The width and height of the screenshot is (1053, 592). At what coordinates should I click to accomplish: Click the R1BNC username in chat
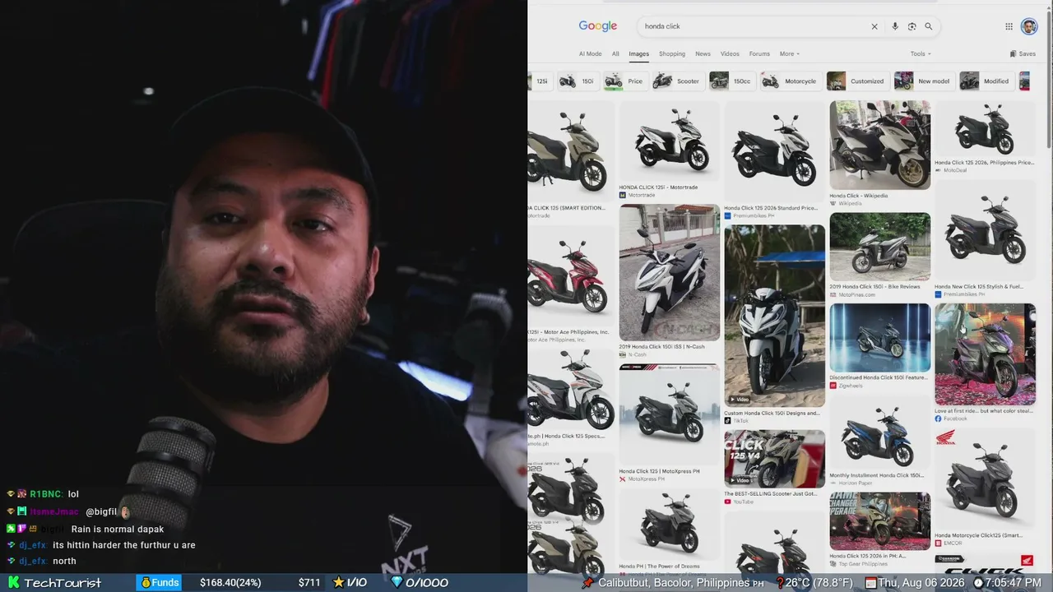coord(46,494)
